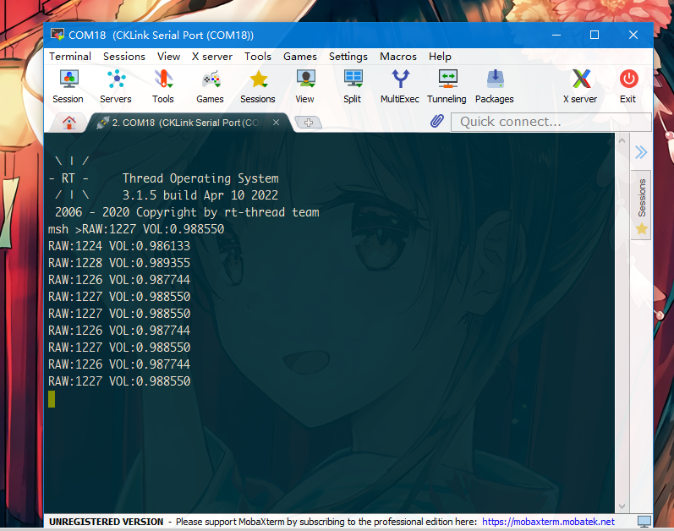Open the Tools menu
Viewport: 674px width, 531px height.
[x=258, y=57]
